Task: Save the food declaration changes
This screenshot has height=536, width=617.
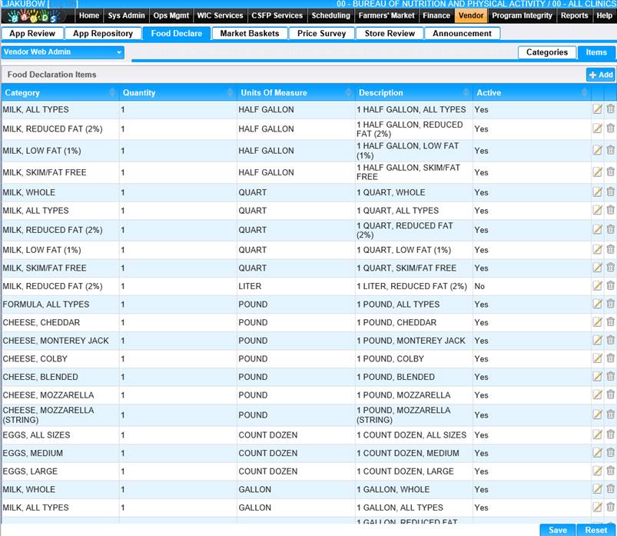Action: 558,530
